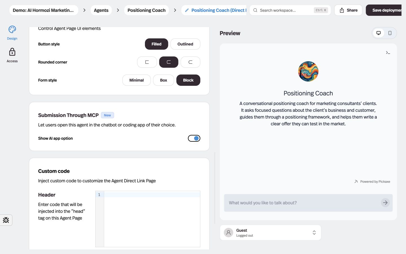Open the terminal console icon in preview
This screenshot has height=254, width=406.
[x=388, y=53]
